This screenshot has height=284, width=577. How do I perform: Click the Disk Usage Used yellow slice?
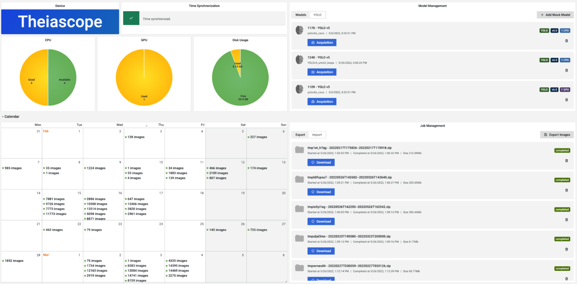coord(237,60)
